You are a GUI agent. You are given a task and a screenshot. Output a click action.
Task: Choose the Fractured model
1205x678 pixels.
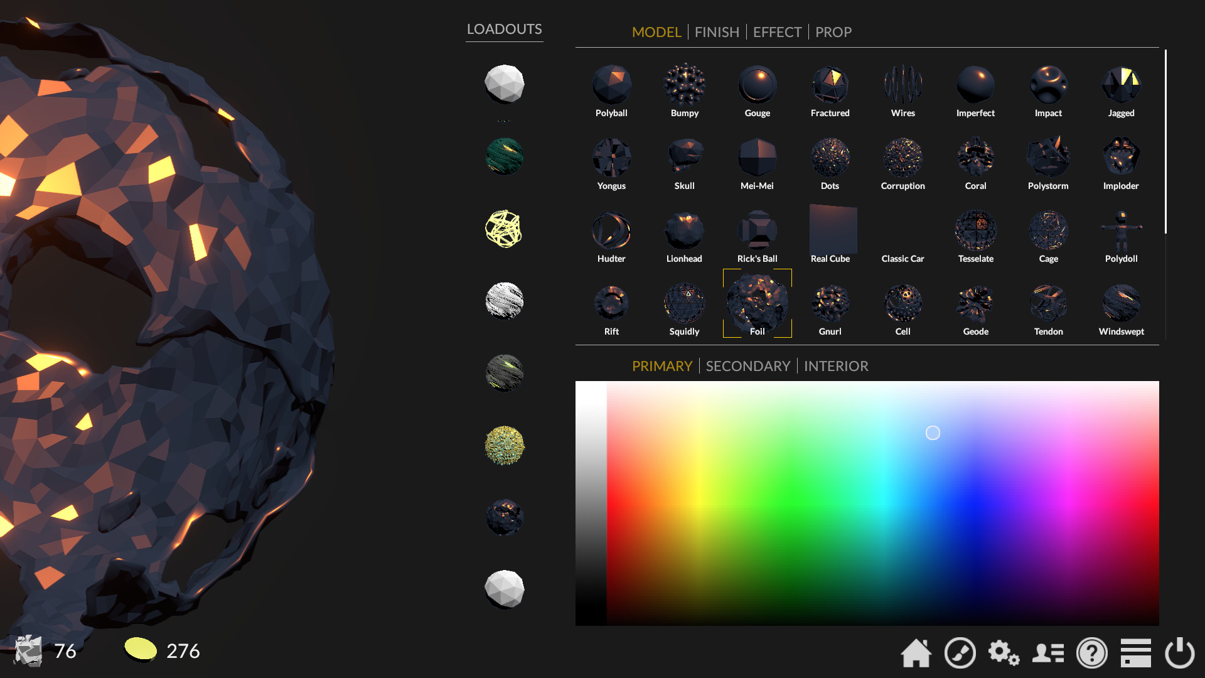[x=830, y=85]
